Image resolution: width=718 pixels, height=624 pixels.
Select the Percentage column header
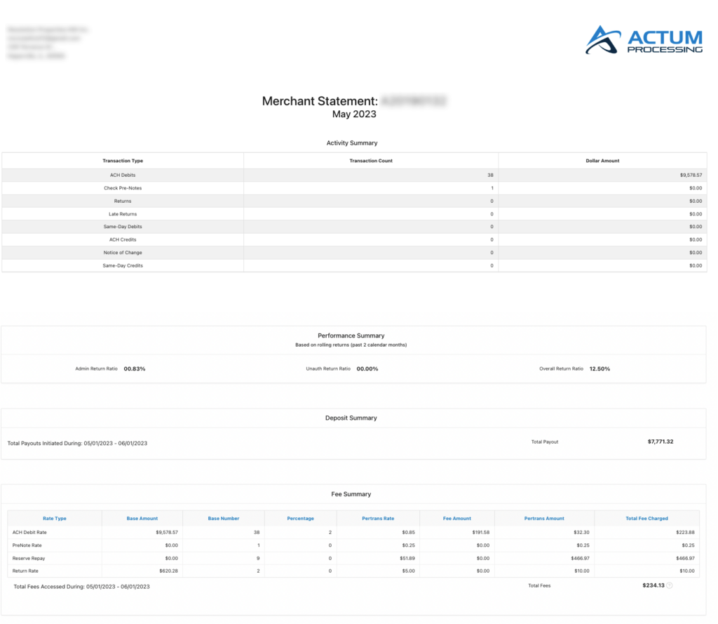point(300,518)
